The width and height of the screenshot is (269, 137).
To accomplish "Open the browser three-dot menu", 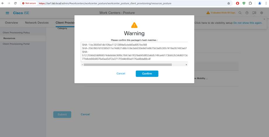I will [266, 3].
